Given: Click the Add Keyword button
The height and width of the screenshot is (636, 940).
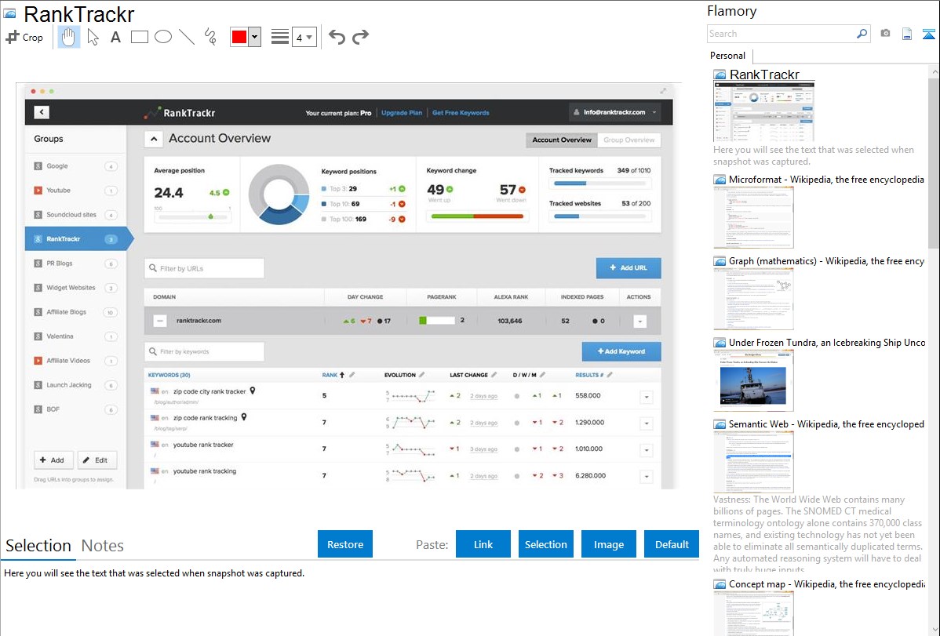Looking at the screenshot, I should pos(621,351).
